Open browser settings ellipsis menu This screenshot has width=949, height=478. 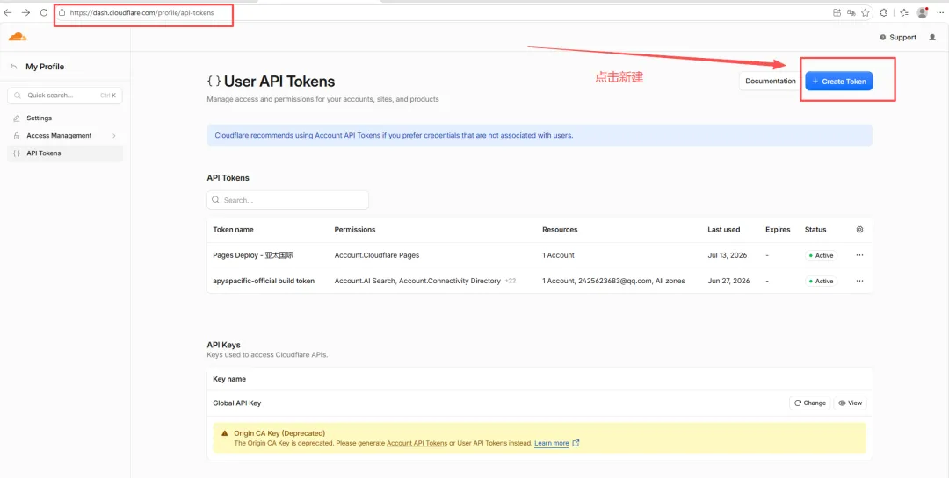pyautogui.click(x=940, y=12)
